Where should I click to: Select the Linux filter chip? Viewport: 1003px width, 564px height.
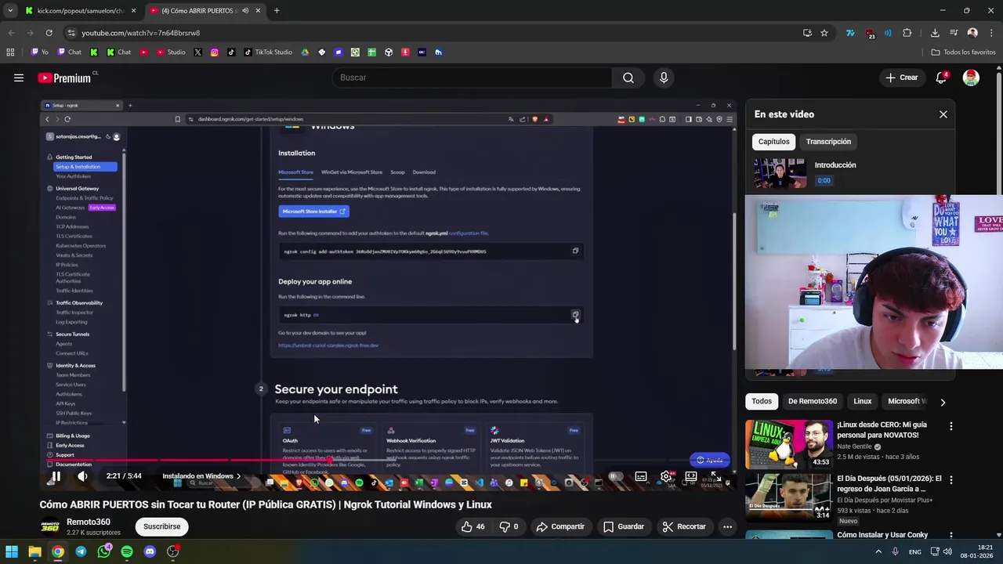(x=863, y=401)
